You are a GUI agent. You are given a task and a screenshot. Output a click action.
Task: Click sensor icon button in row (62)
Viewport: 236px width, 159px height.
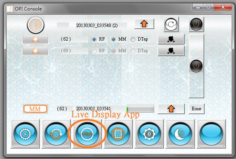coord(35,39)
